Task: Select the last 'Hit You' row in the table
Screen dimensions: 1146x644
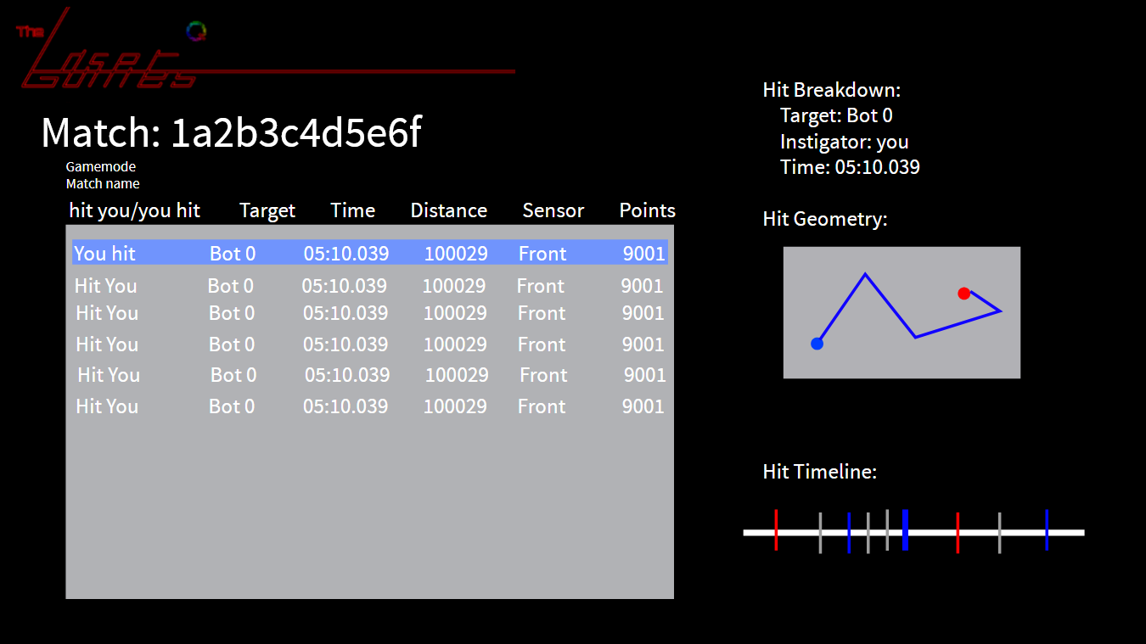Action: (x=369, y=406)
